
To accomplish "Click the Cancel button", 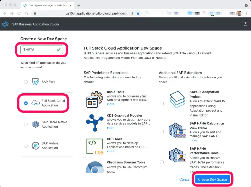I will click(x=185, y=179).
